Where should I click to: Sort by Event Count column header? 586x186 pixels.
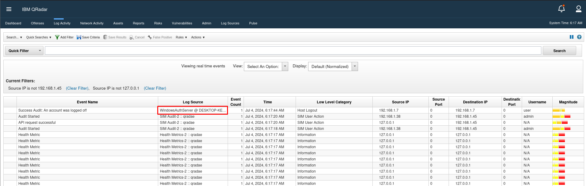[x=236, y=102]
